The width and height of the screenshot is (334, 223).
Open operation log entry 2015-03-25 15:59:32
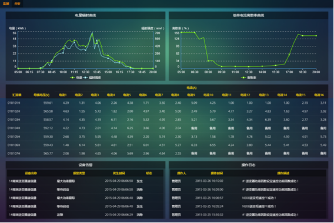248,215
